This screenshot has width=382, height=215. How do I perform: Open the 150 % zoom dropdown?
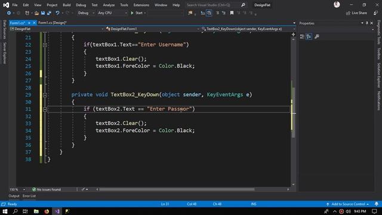pos(17,189)
